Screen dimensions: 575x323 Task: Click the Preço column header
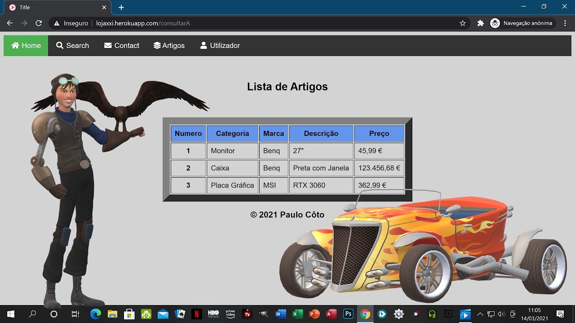point(379,133)
